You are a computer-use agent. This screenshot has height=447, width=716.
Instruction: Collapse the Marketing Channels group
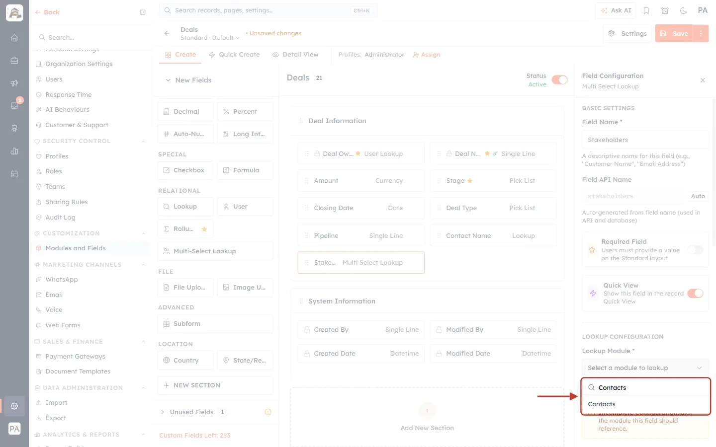pos(144,265)
